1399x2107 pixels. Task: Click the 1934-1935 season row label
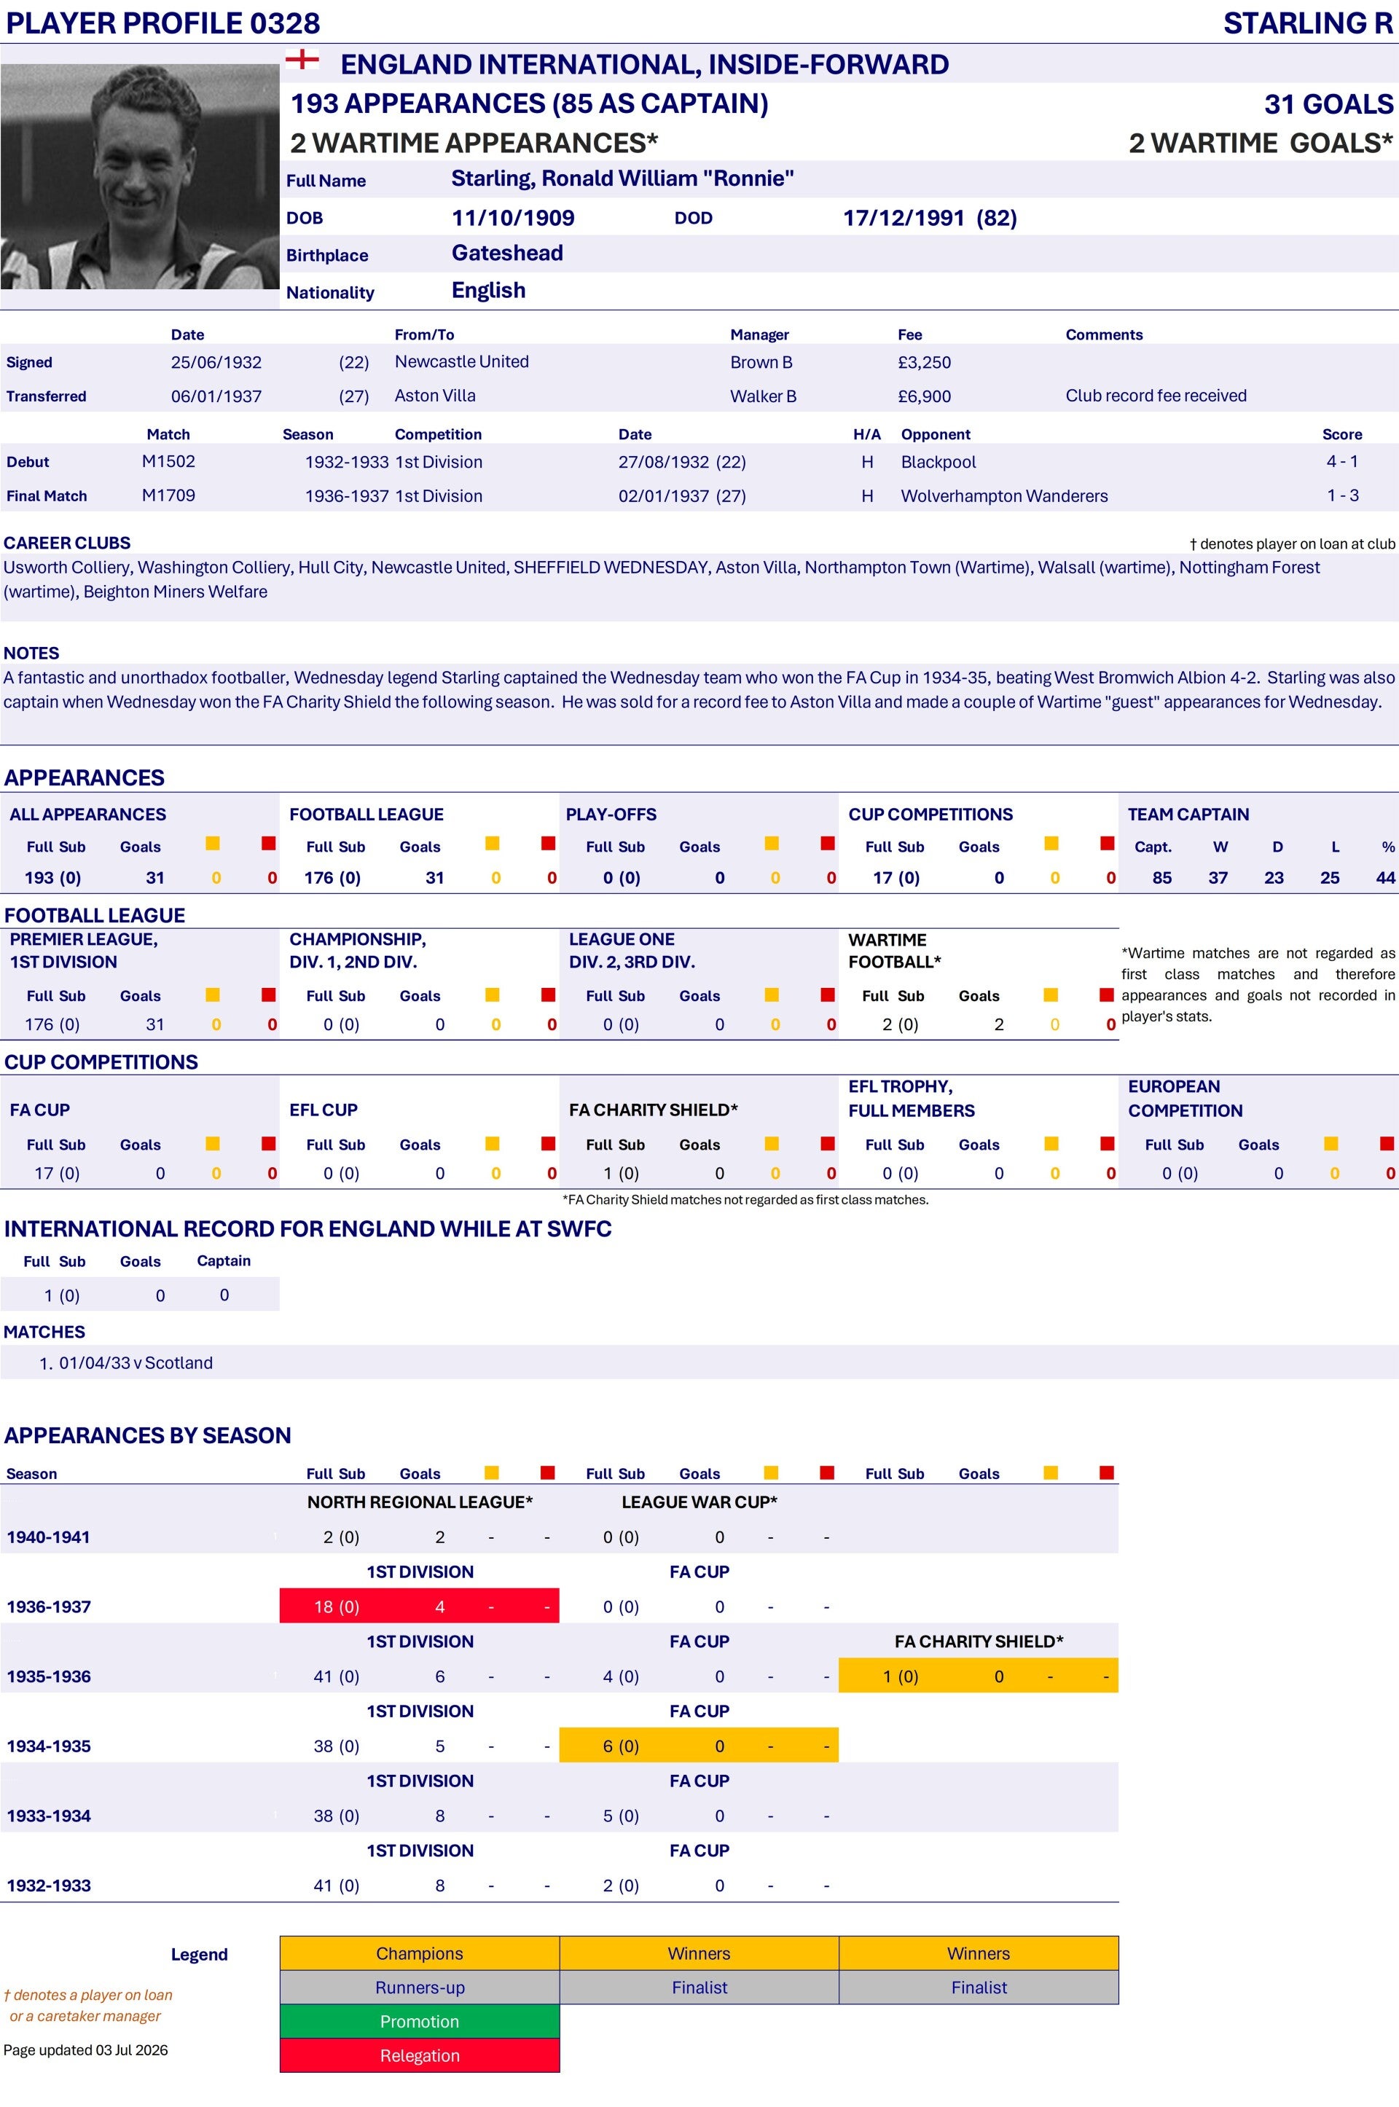click(x=48, y=1746)
